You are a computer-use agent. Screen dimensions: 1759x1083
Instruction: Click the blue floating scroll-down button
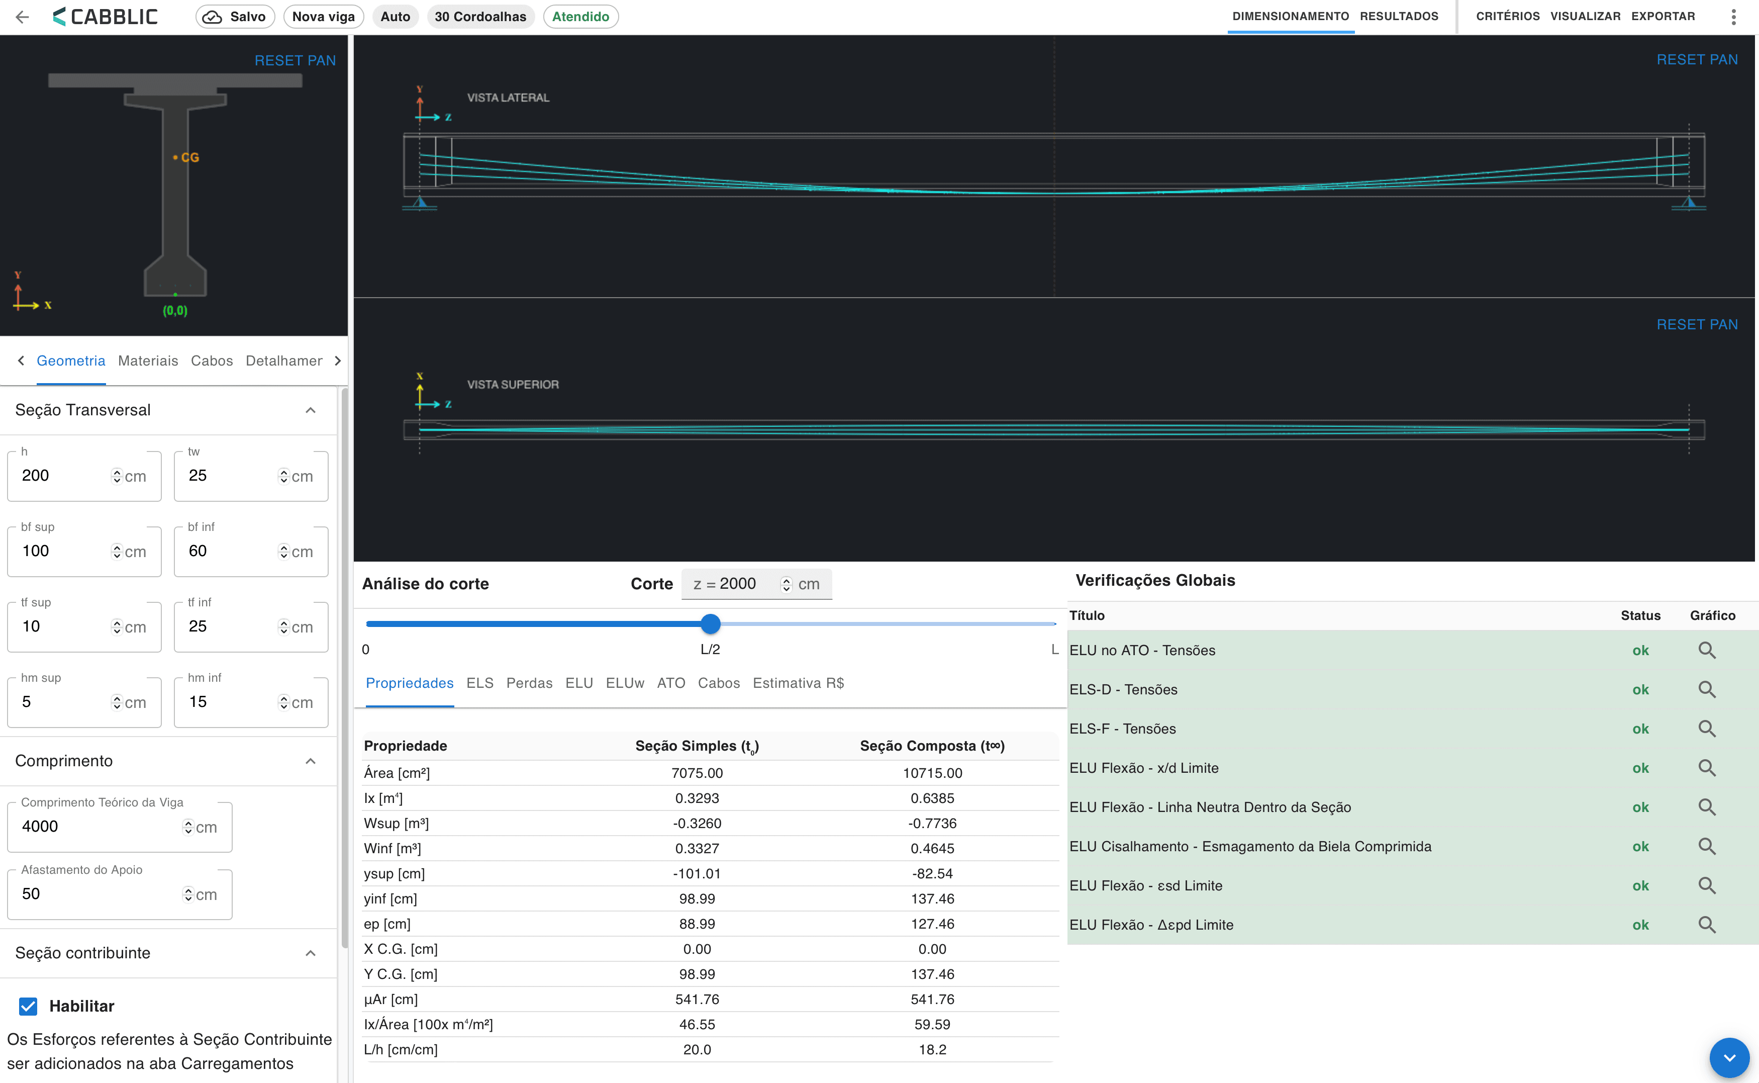tap(1729, 1058)
